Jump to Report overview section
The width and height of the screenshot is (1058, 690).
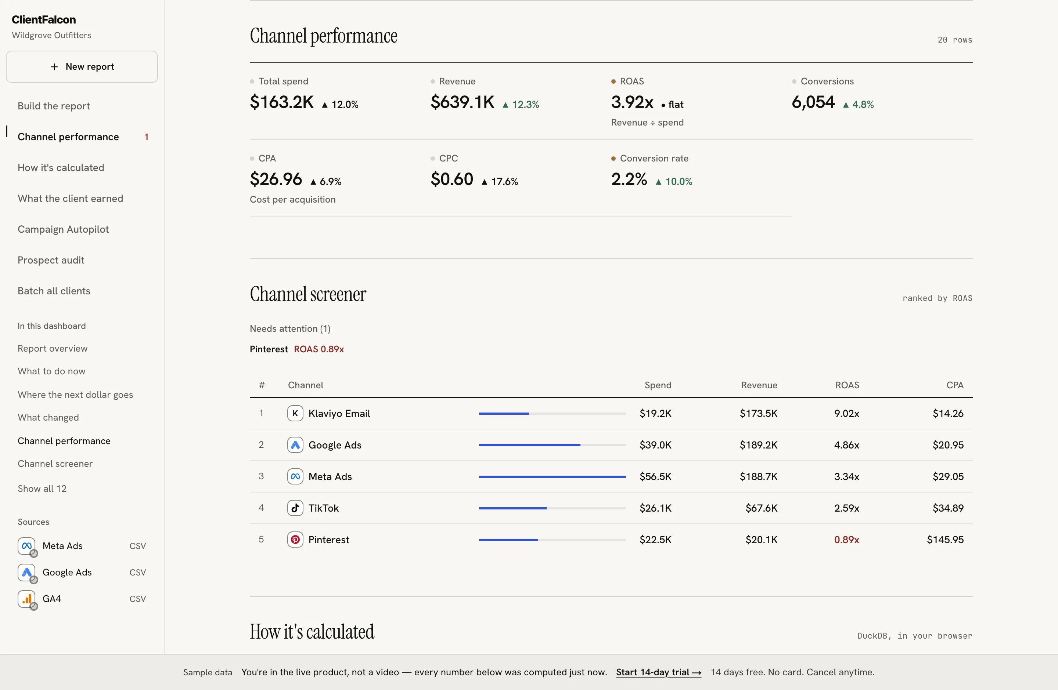[53, 349]
